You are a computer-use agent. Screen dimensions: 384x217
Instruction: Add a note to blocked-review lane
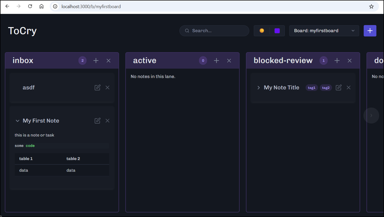pyautogui.click(x=337, y=61)
